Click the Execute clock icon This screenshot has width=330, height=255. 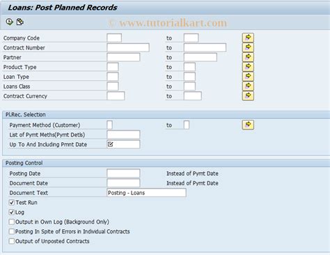pos(10,22)
